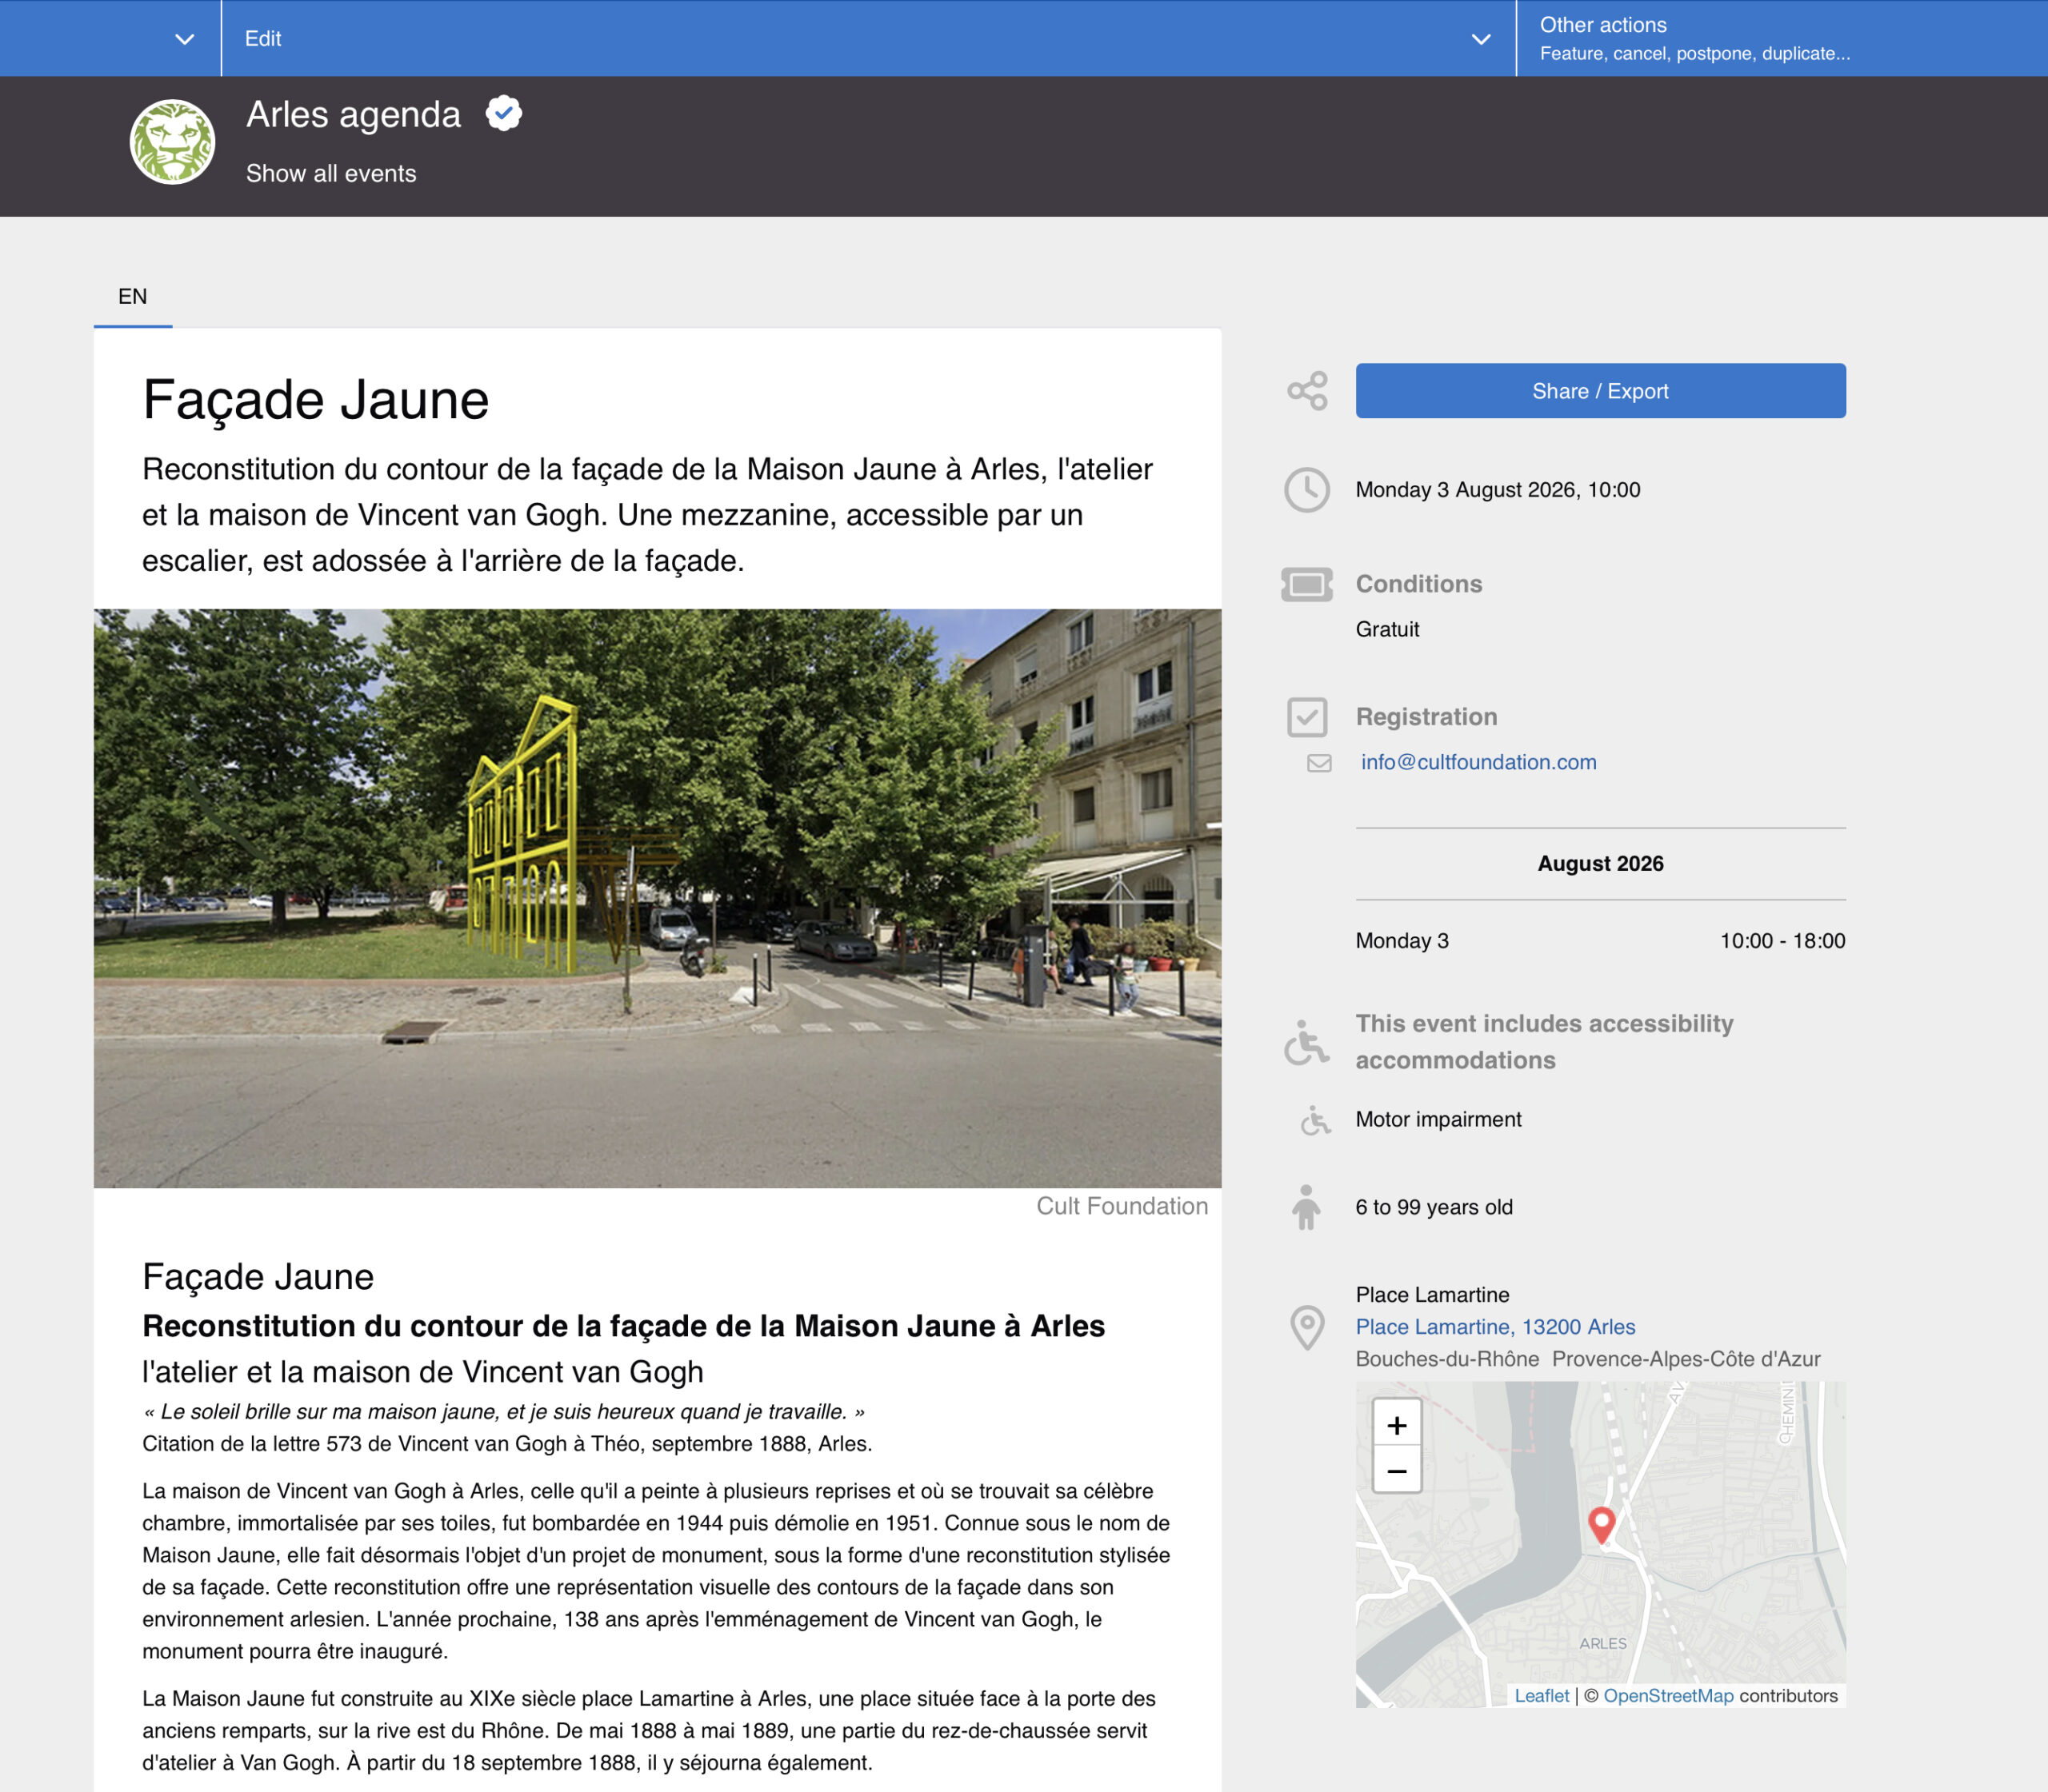Click the Registration checkmark box icon
The height and width of the screenshot is (1792, 2048).
(x=1306, y=717)
